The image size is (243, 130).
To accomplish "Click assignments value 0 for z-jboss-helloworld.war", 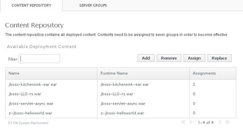I will pos(194,113).
